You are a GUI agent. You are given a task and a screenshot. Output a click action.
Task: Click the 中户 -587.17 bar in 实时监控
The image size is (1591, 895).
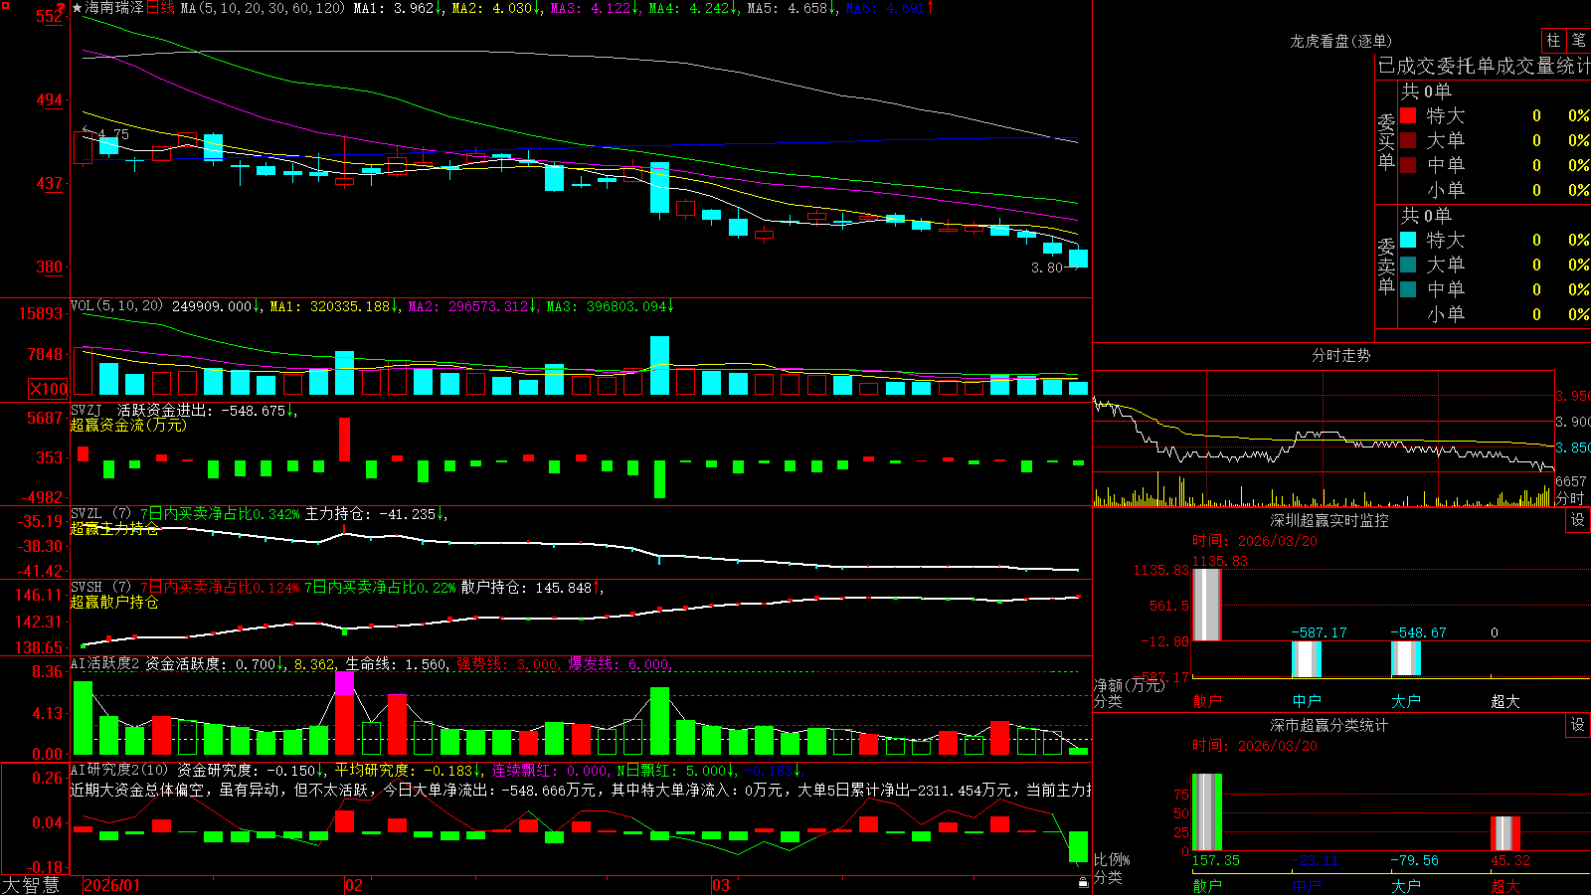pyautogui.click(x=1306, y=658)
